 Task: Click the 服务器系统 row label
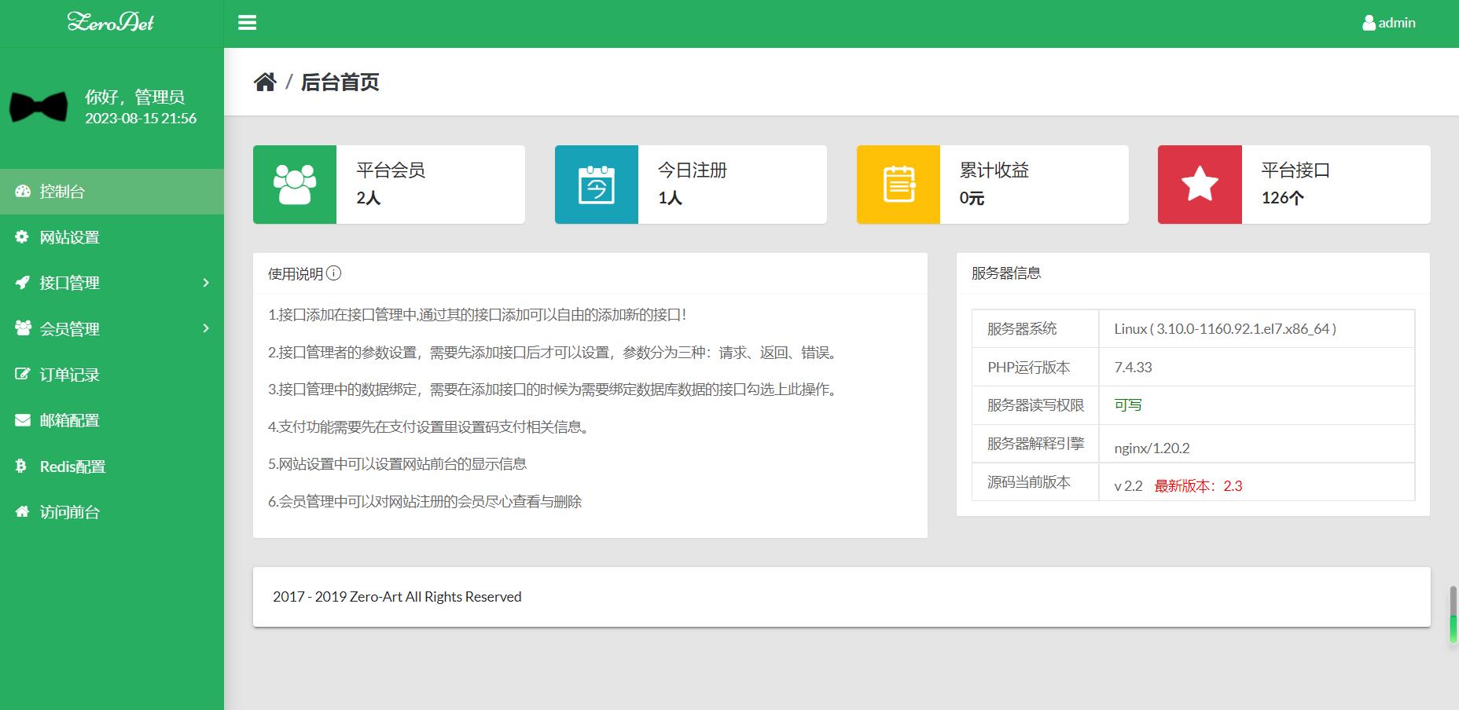1022,328
